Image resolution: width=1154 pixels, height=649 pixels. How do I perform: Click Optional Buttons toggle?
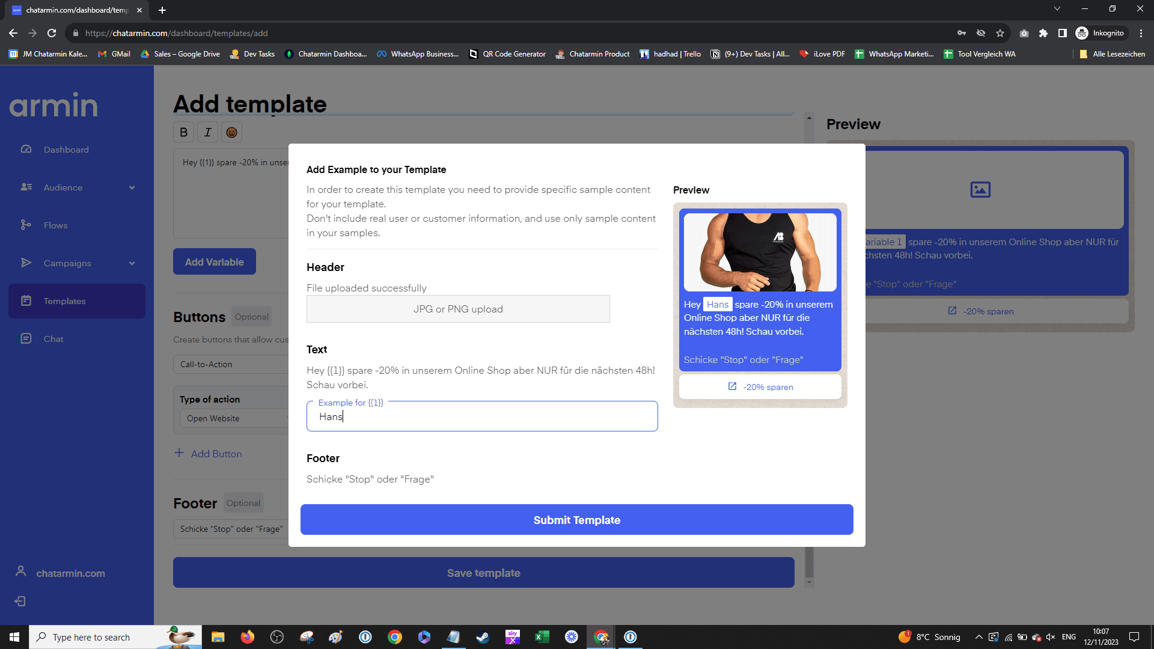click(251, 316)
